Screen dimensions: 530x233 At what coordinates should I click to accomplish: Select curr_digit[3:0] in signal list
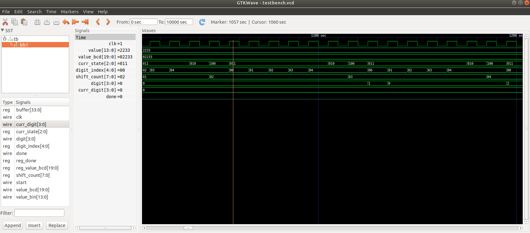(x=35, y=124)
